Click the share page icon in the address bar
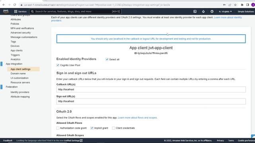Viewport: 255px width, 143px height. click(229, 5)
